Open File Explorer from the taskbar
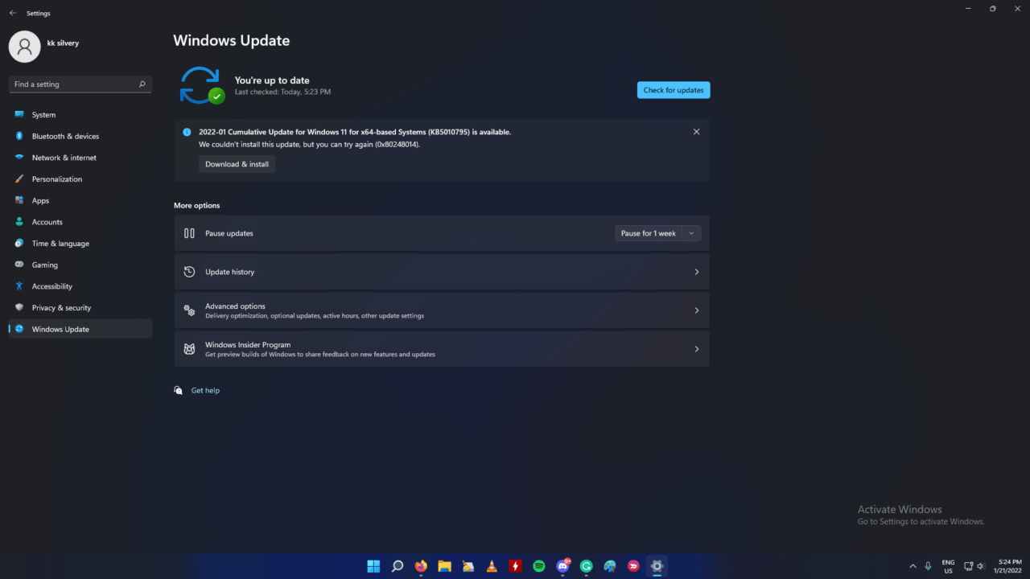This screenshot has width=1030, height=579. 444,566
